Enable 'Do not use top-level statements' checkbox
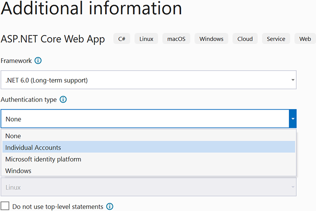This screenshot has width=316, height=211. pyautogui.click(x=5, y=206)
